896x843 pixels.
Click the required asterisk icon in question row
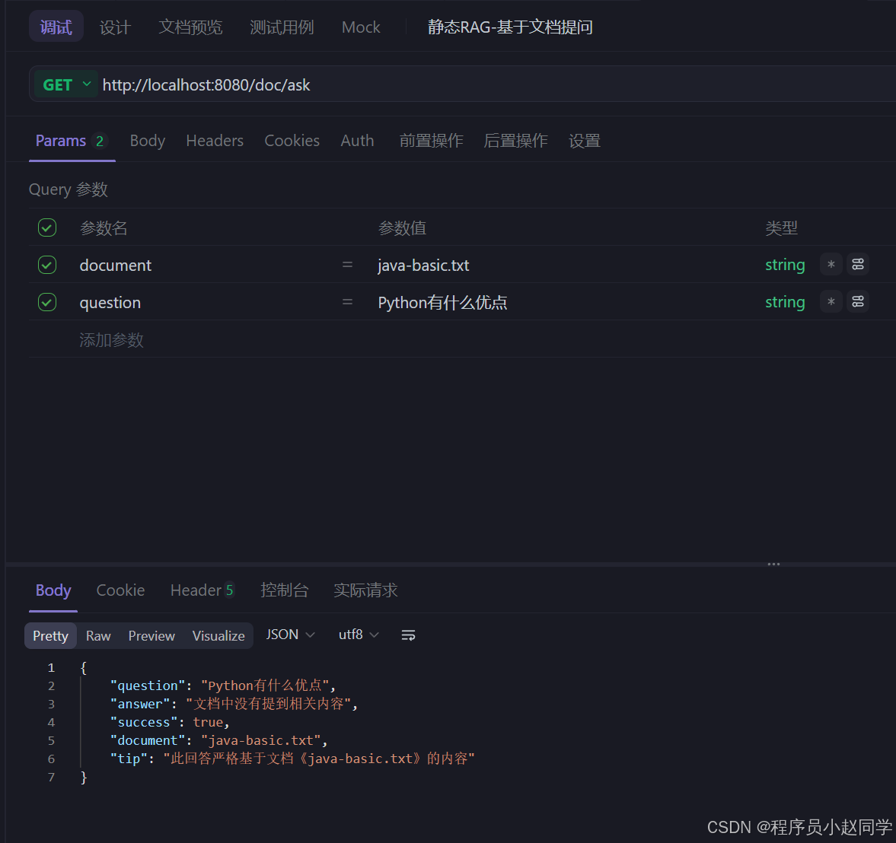click(831, 301)
